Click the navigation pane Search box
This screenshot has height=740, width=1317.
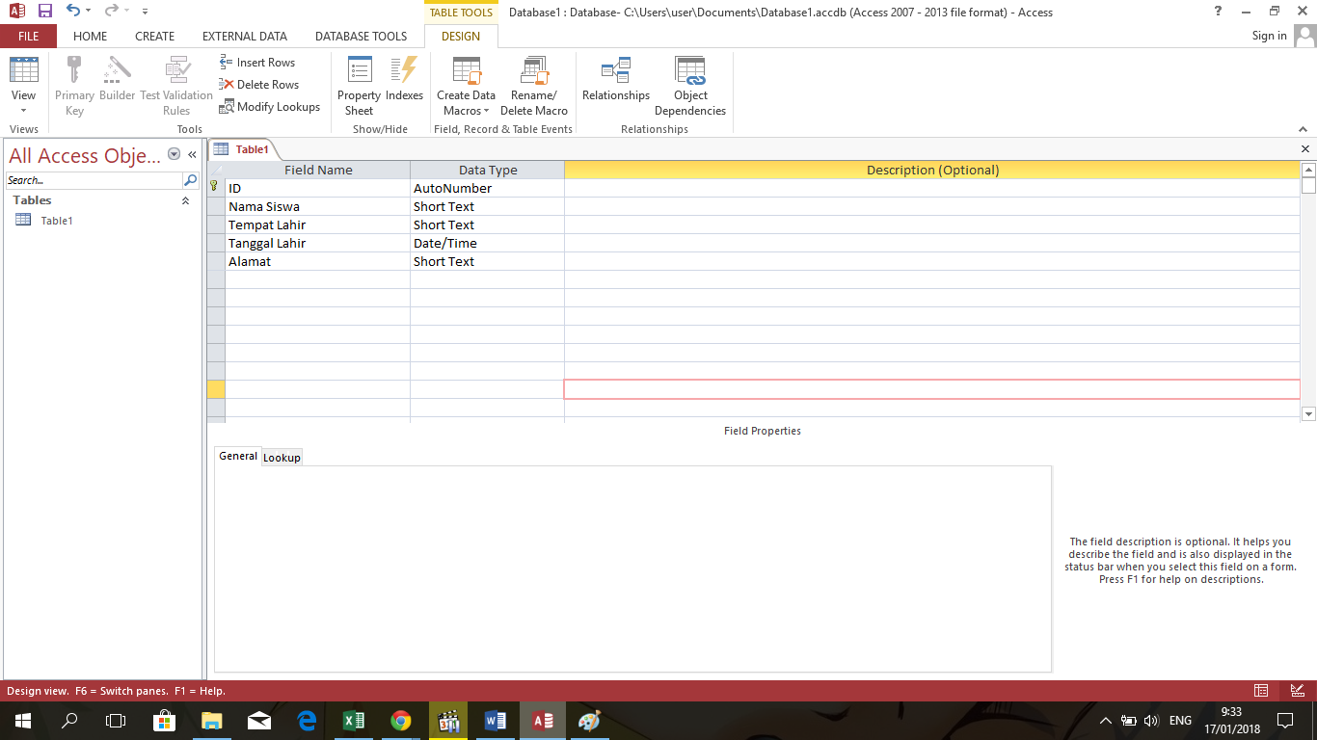click(x=92, y=180)
